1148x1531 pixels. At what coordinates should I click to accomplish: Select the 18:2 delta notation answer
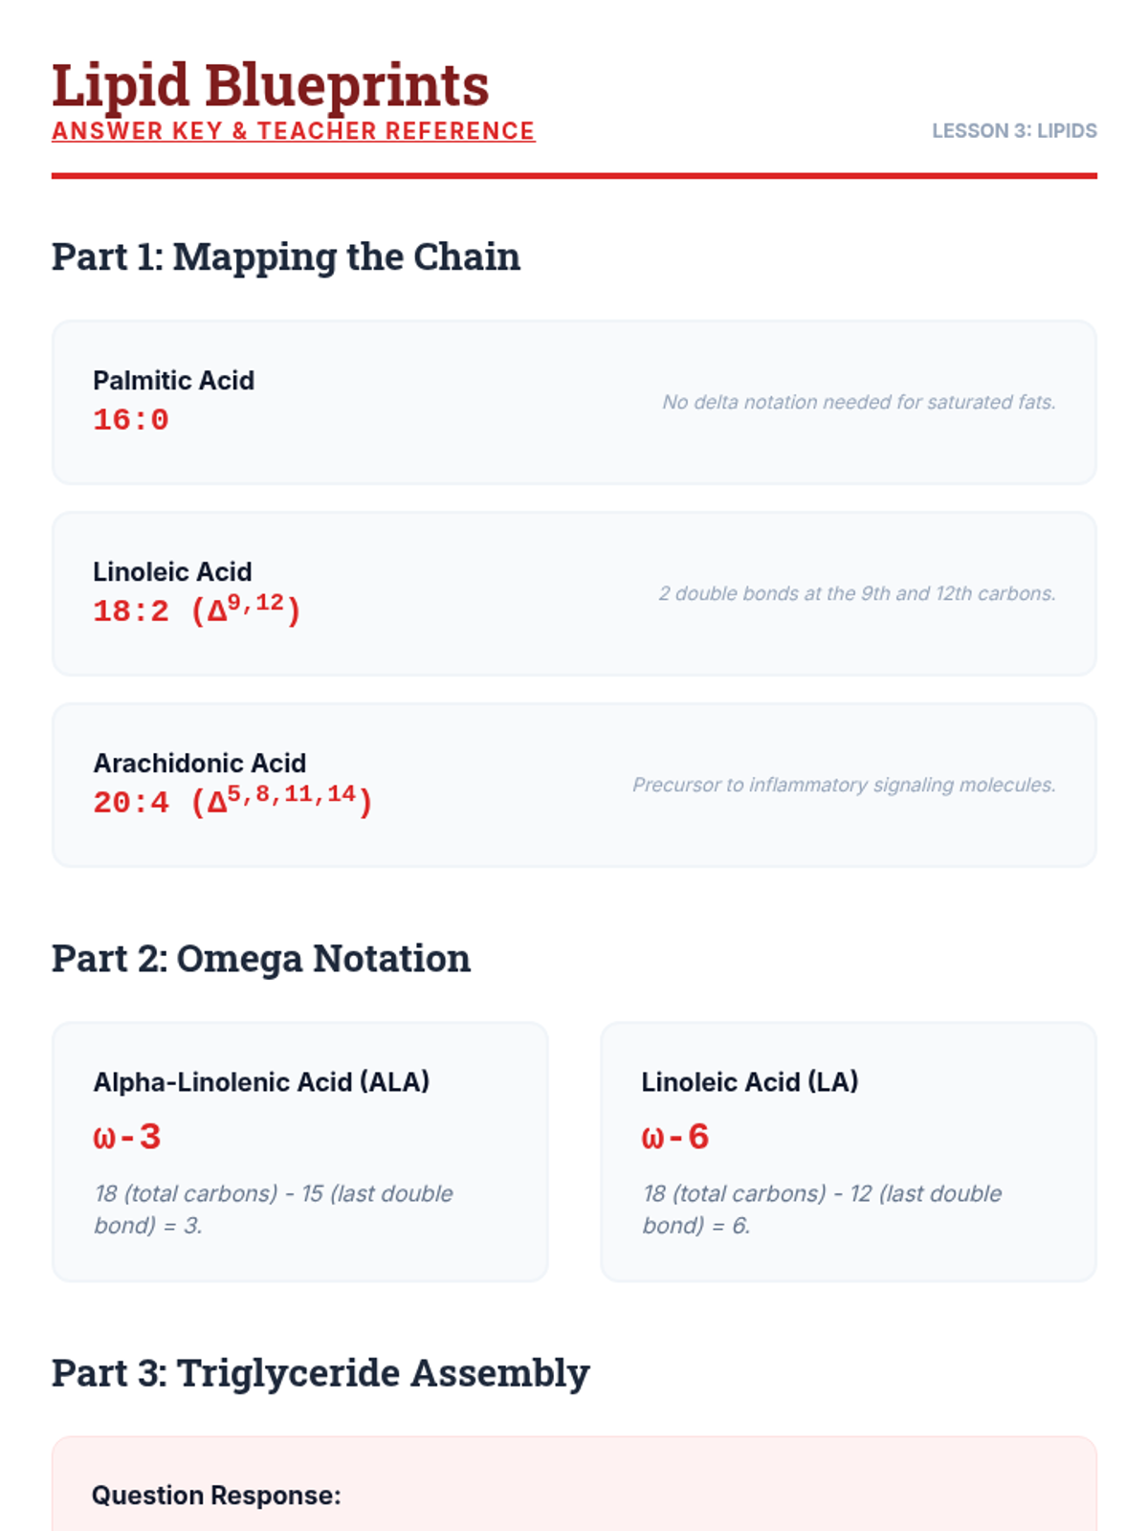point(197,610)
